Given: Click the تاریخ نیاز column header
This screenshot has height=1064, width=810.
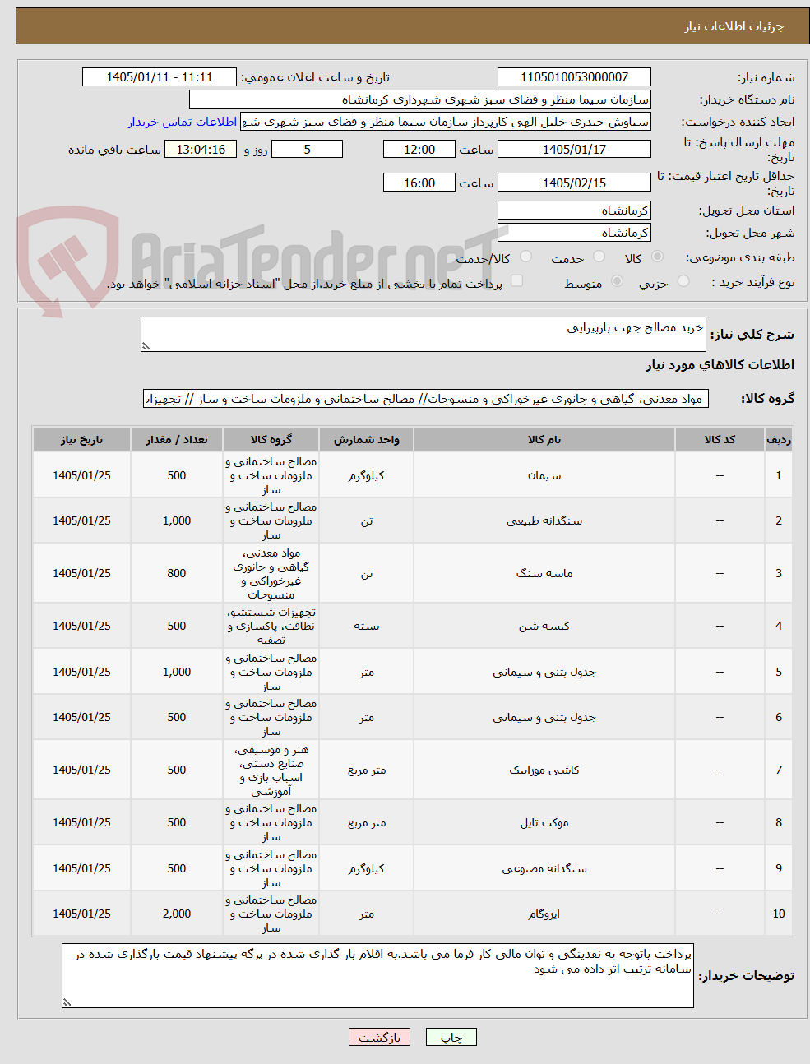Looking at the screenshot, I should (x=81, y=439).
